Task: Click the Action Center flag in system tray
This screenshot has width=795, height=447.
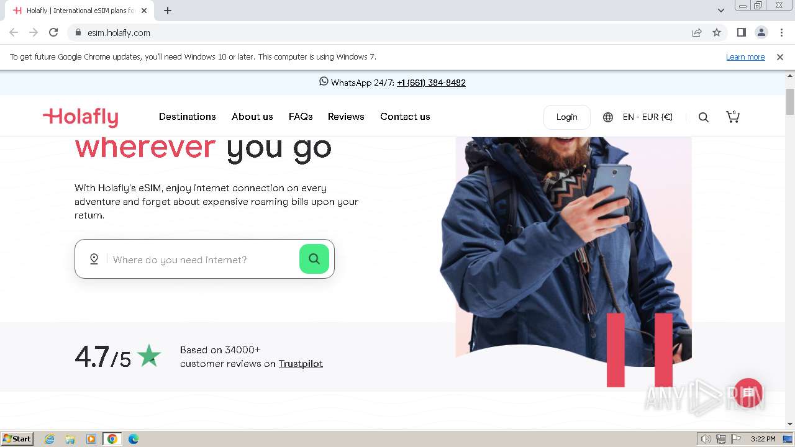Action: [736, 439]
